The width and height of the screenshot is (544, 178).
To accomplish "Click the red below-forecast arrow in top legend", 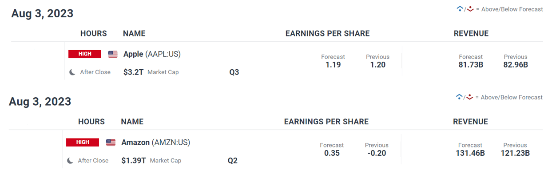I will click(x=470, y=9).
